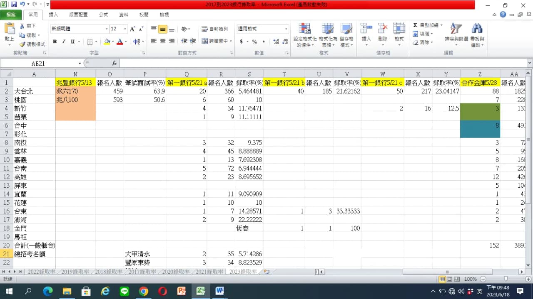Click the Format Painter brush icon

tap(22, 44)
